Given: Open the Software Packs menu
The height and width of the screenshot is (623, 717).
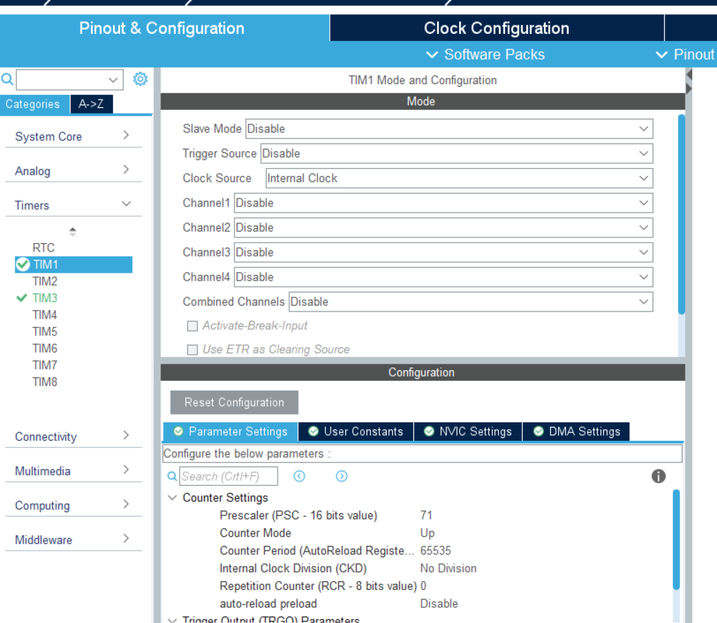Looking at the screenshot, I should pos(485,54).
